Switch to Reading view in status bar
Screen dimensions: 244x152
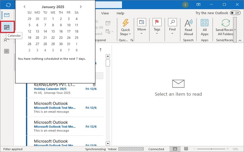tap(186, 149)
